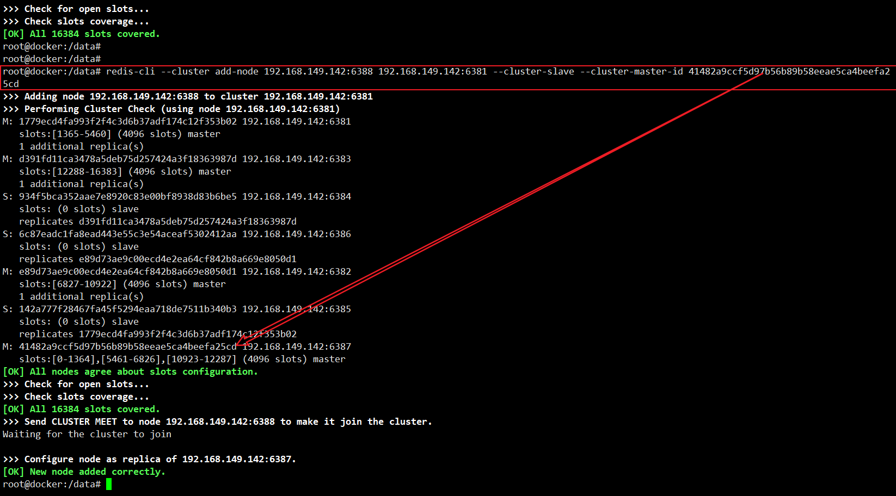This screenshot has width=896, height=496.
Task: Click slave node ID 6c87eadc1fa8ead443e55c3e54aceaf5302412aa
Action: coord(128,234)
